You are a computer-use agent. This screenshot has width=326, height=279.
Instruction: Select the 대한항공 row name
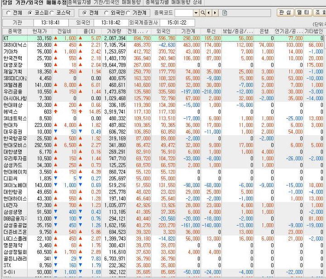tap(13, 192)
